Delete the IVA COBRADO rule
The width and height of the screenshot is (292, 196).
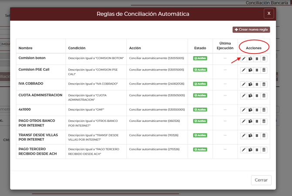(x=264, y=84)
